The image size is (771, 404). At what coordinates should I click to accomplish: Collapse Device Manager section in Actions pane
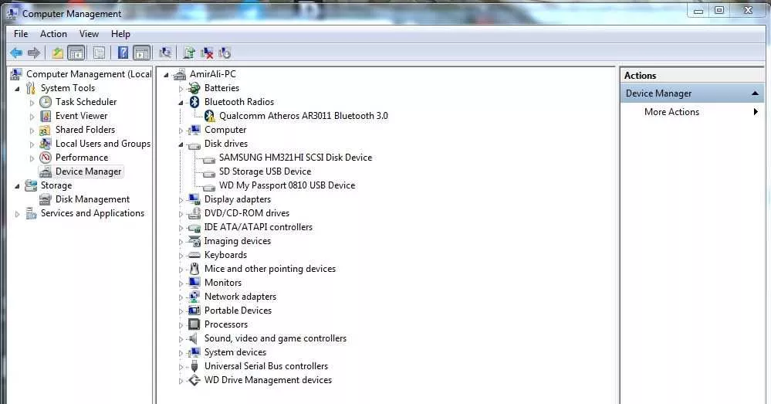click(x=756, y=93)
